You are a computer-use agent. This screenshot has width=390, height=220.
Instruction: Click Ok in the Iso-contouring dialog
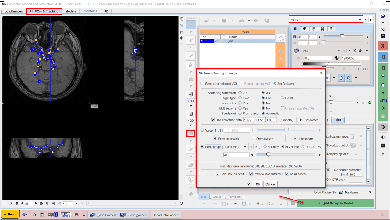(258, 184)
